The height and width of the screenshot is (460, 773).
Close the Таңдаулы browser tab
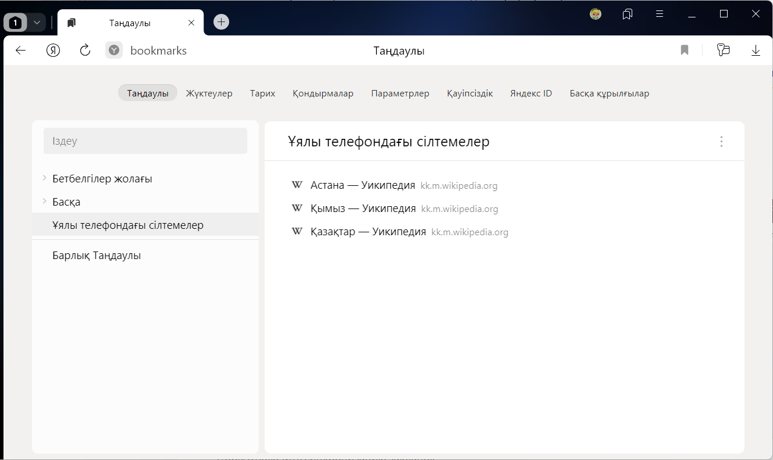pos(191,23)
